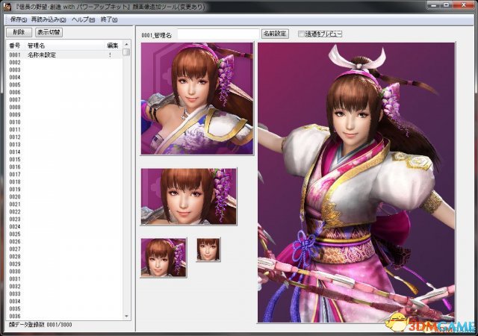Maximize the window
The image size is (478, 336).
click(447, 5)
